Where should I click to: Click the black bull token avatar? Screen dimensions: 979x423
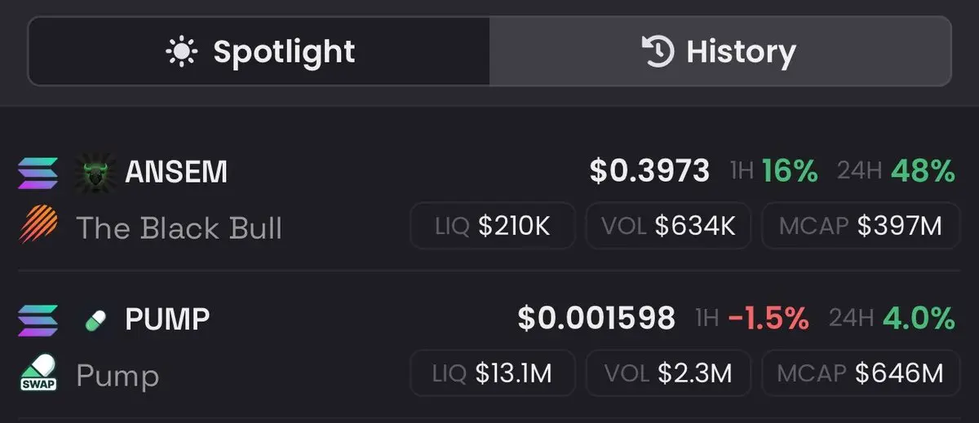pyautogui.click(x=97, y=172)
